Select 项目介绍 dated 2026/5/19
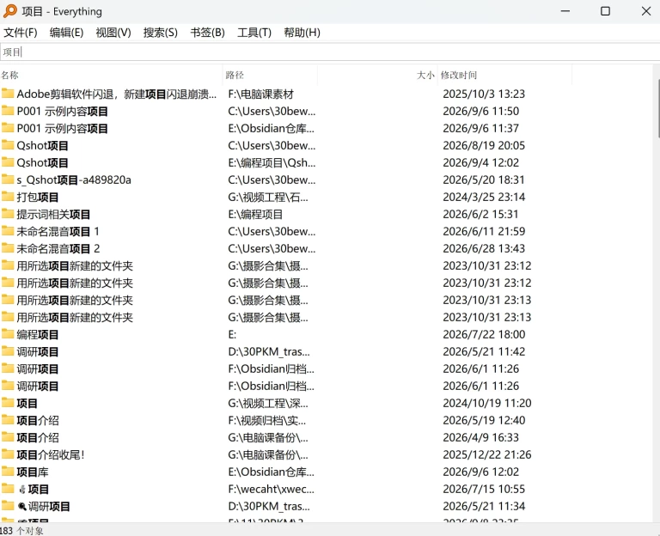The width and height of the screenshot is (660, 536). pos(38,420)
